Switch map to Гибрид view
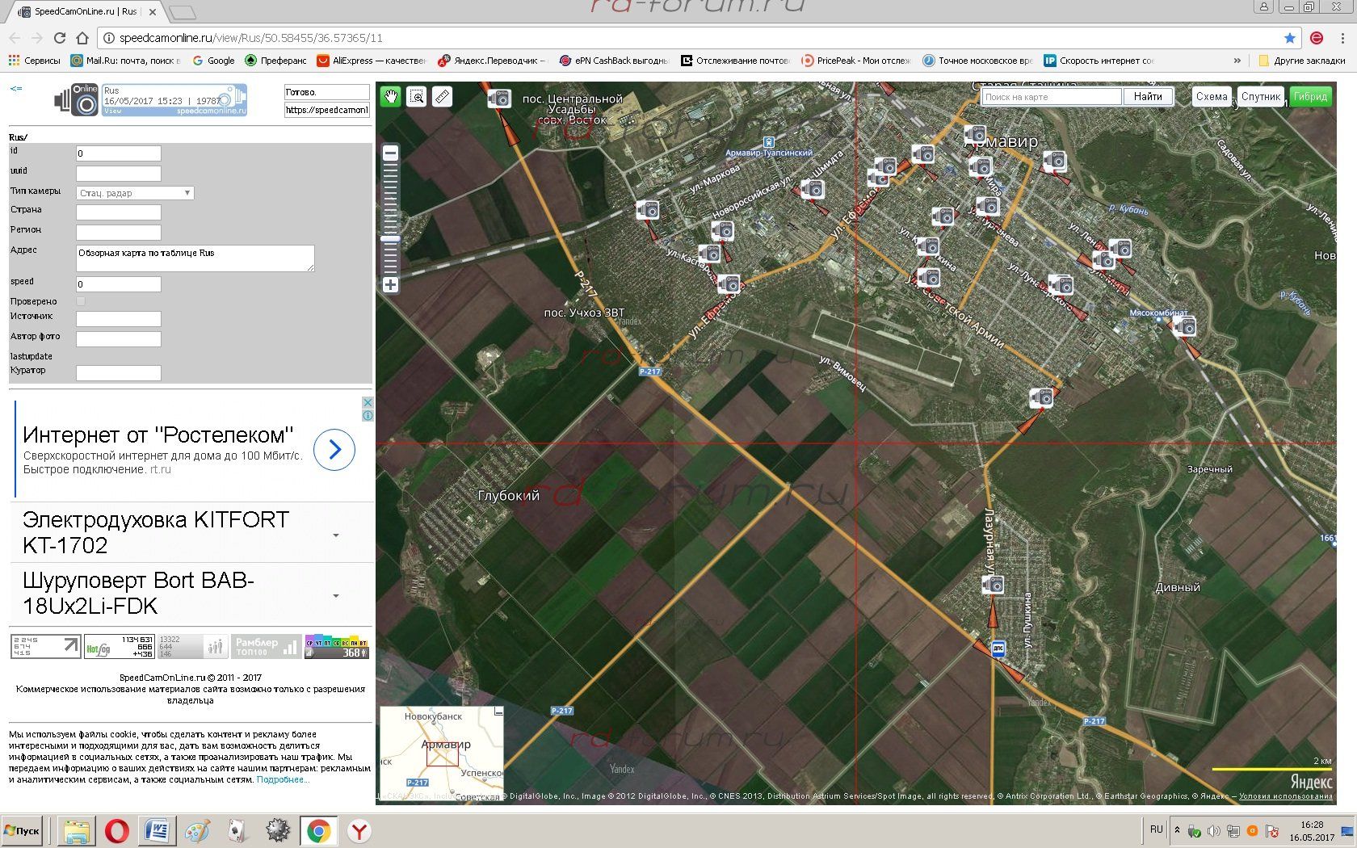This screenshot has width=1357, height=848. pos(1310,96)
